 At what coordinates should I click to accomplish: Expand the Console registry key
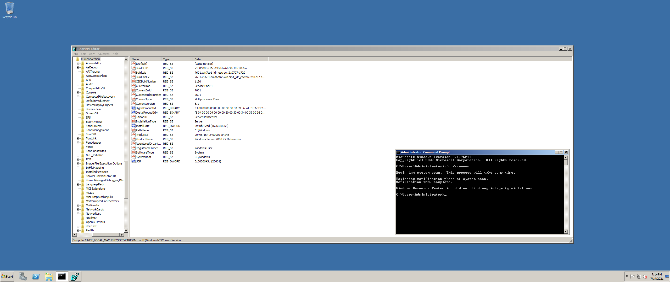78,92
